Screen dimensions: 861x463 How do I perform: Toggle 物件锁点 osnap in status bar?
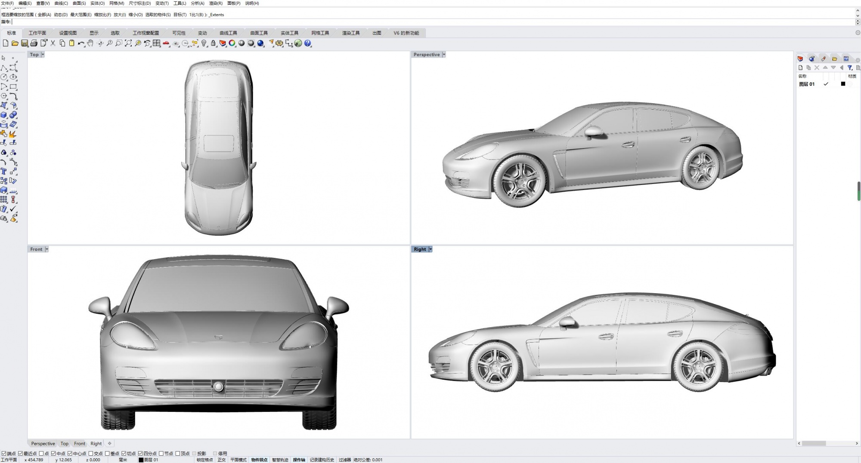[259, 460]
